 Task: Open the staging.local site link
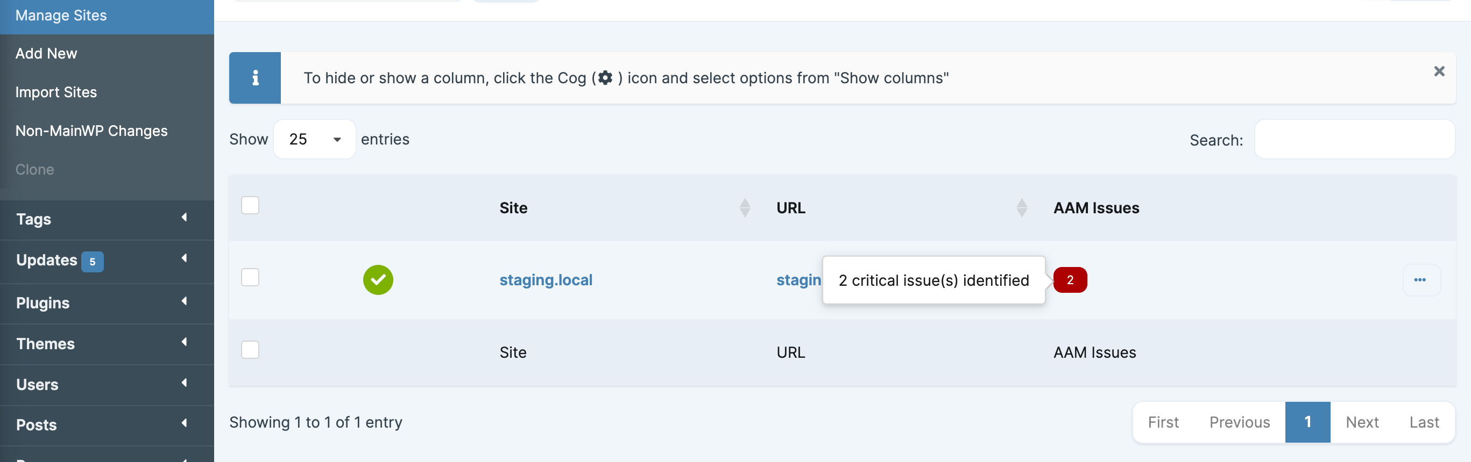[x=546, y=280]
